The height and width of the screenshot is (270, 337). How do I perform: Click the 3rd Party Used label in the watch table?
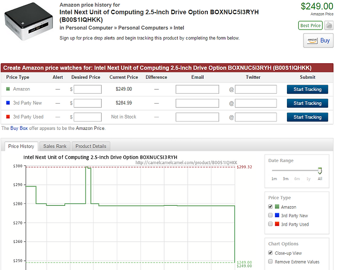coord(29,117)
